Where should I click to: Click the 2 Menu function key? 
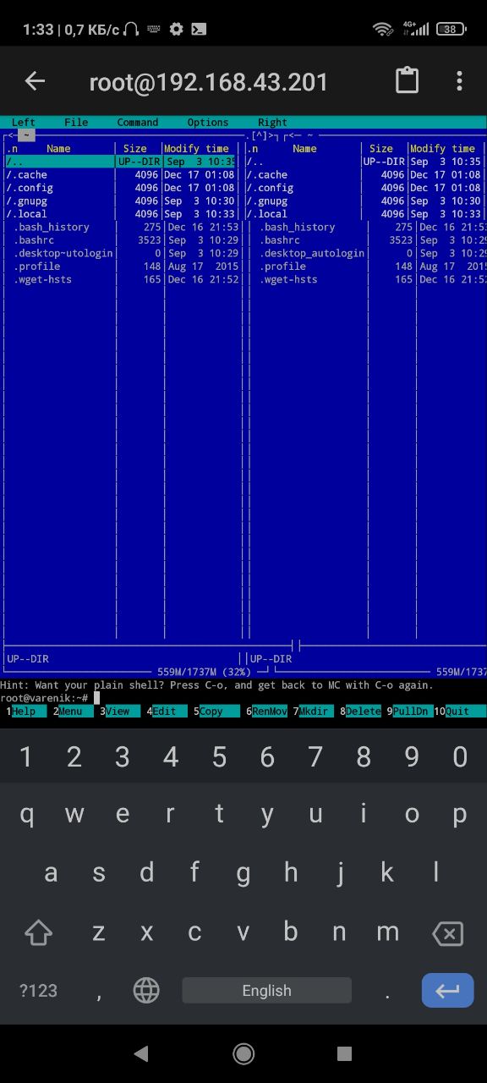70,712
